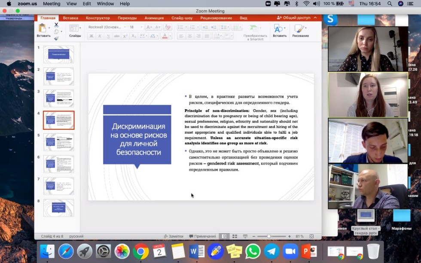This screenshot has width=421, height=263.
Task: Click the Общий доступ share button
Action: (x=294, y=18)
